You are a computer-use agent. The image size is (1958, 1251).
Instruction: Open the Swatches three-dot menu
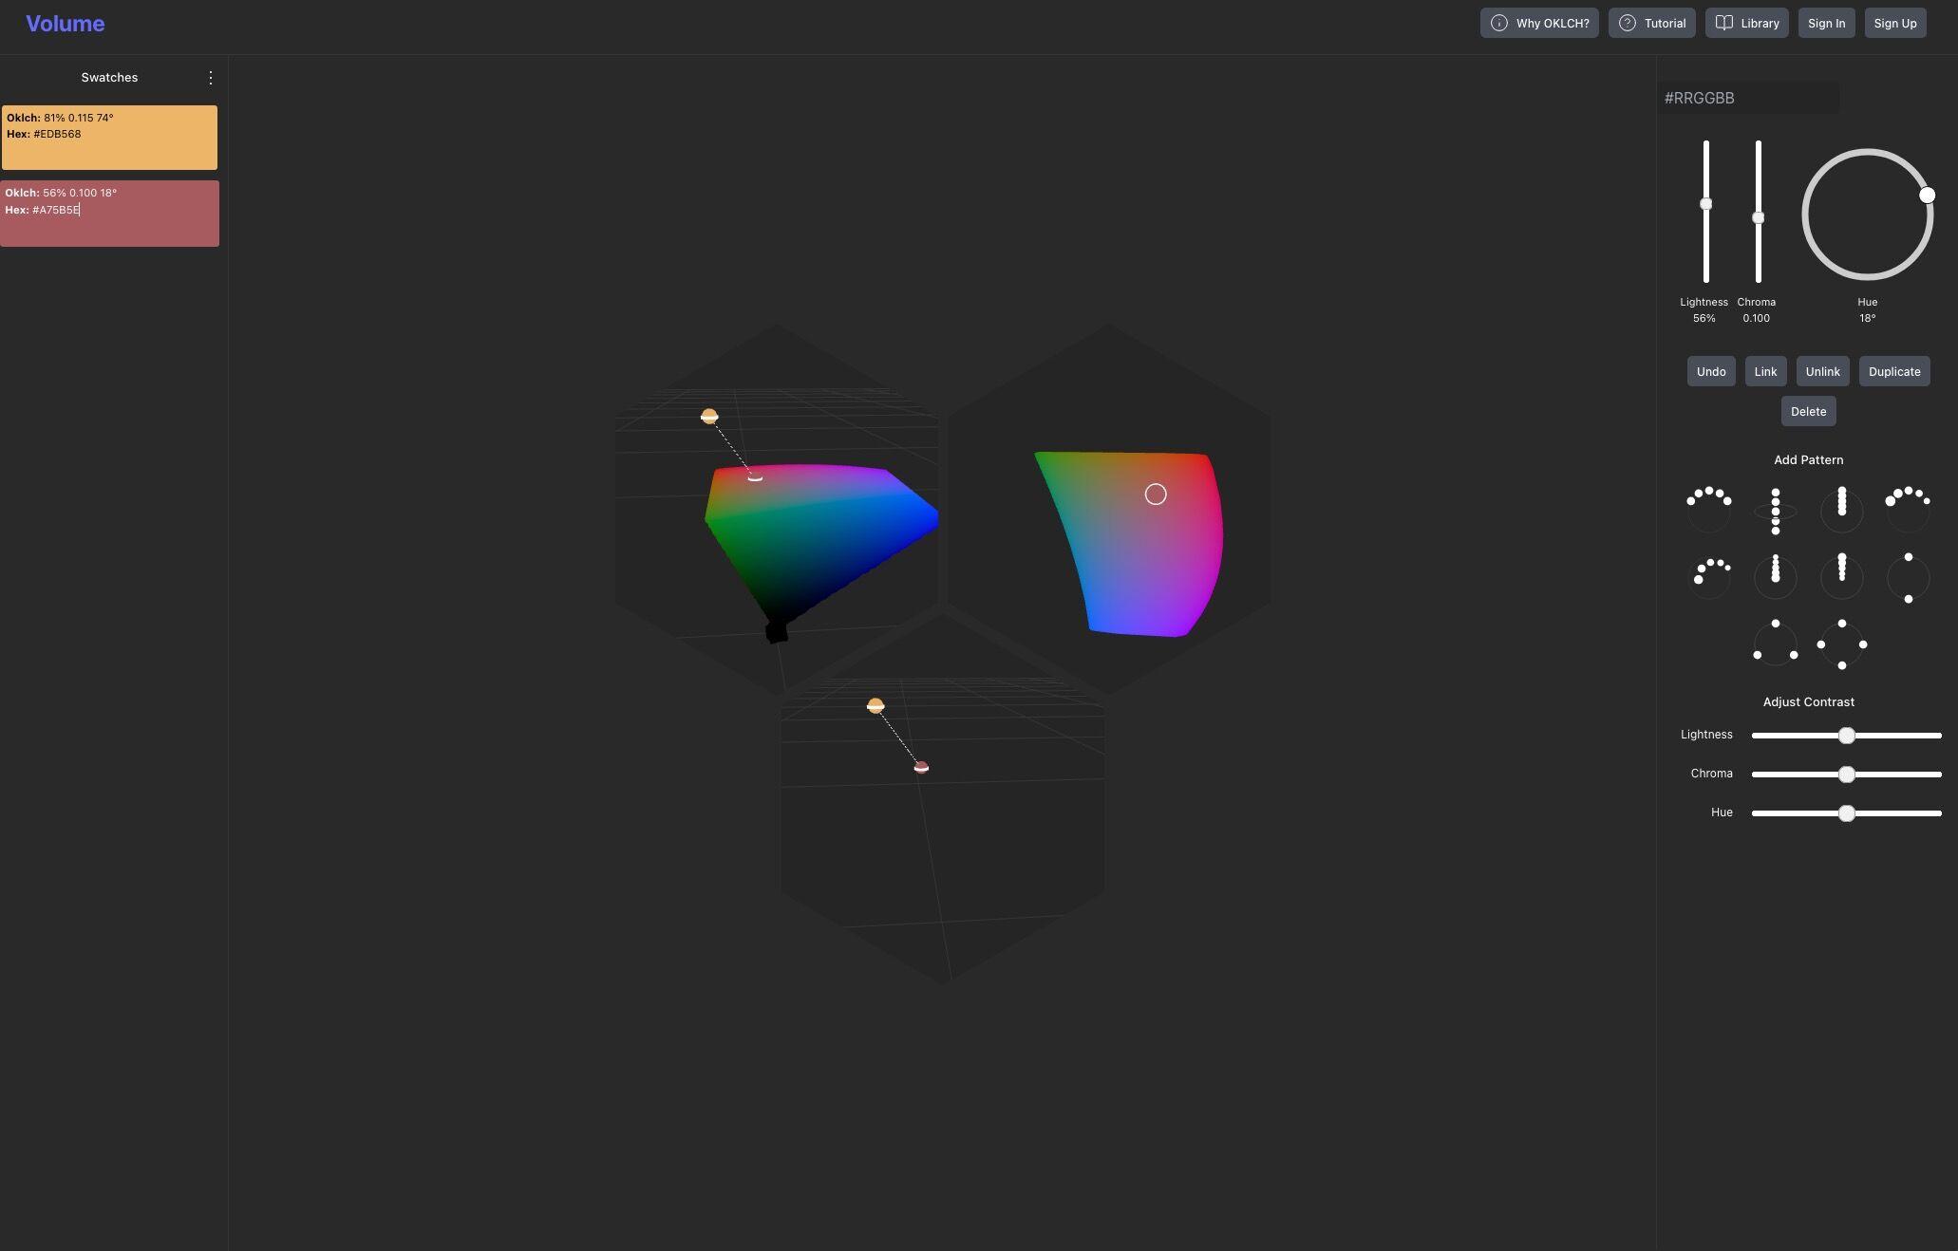tap(211, 78)
